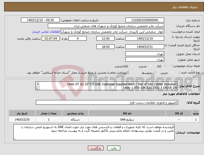
Task: Click the تاریخ نیاز column header
Action: click(22, 113)
